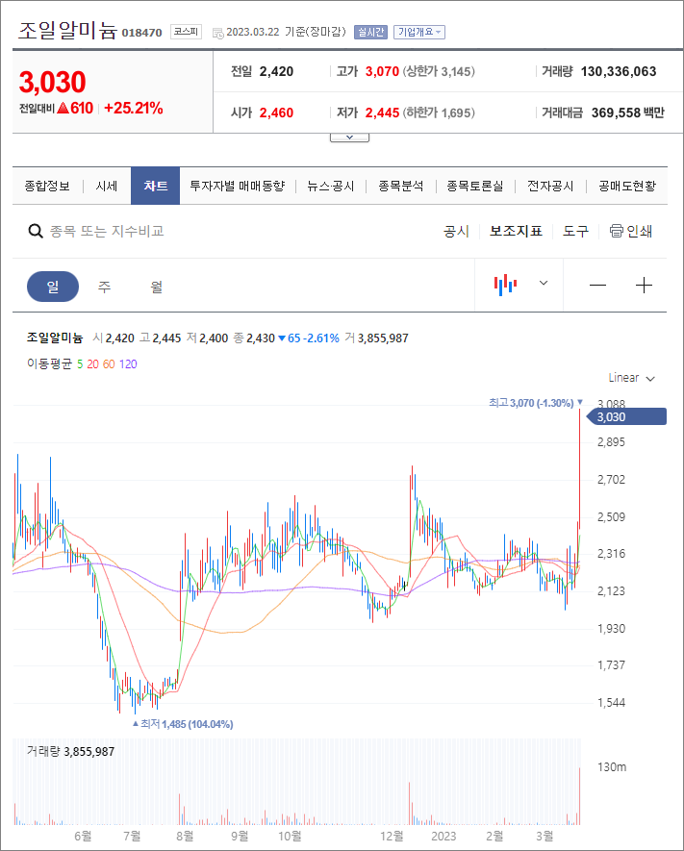This screenshot has width=684, height=851.
Task: Click the 2023 label on time axis
Action: coord(443,837)
